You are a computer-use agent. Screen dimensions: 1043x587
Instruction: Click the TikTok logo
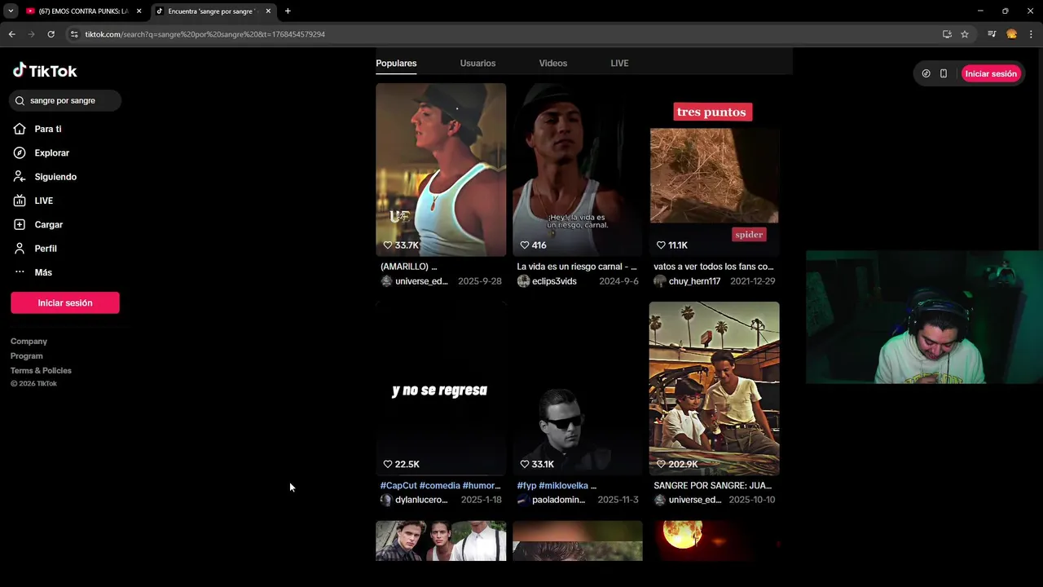point(45,71)
